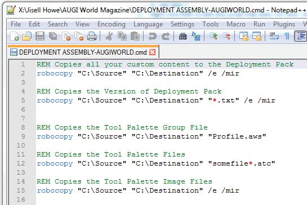The height and width of the screenshot is (205, 307).
Task: Click the Close All documents icon
Action: tap(79, 36)
